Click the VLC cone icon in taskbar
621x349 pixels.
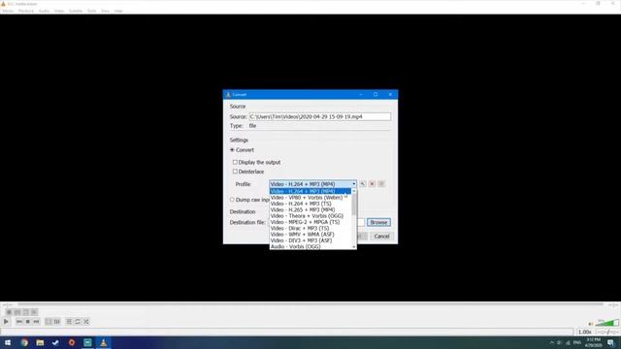click(x=104, y=342)
